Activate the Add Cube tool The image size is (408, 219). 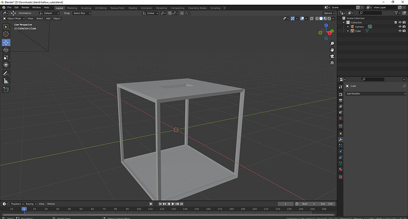pos(6,90)
